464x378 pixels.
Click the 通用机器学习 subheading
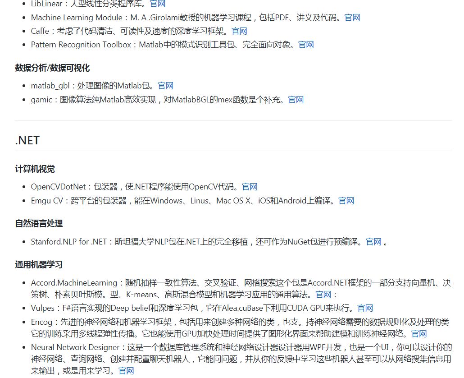(39, 264)
